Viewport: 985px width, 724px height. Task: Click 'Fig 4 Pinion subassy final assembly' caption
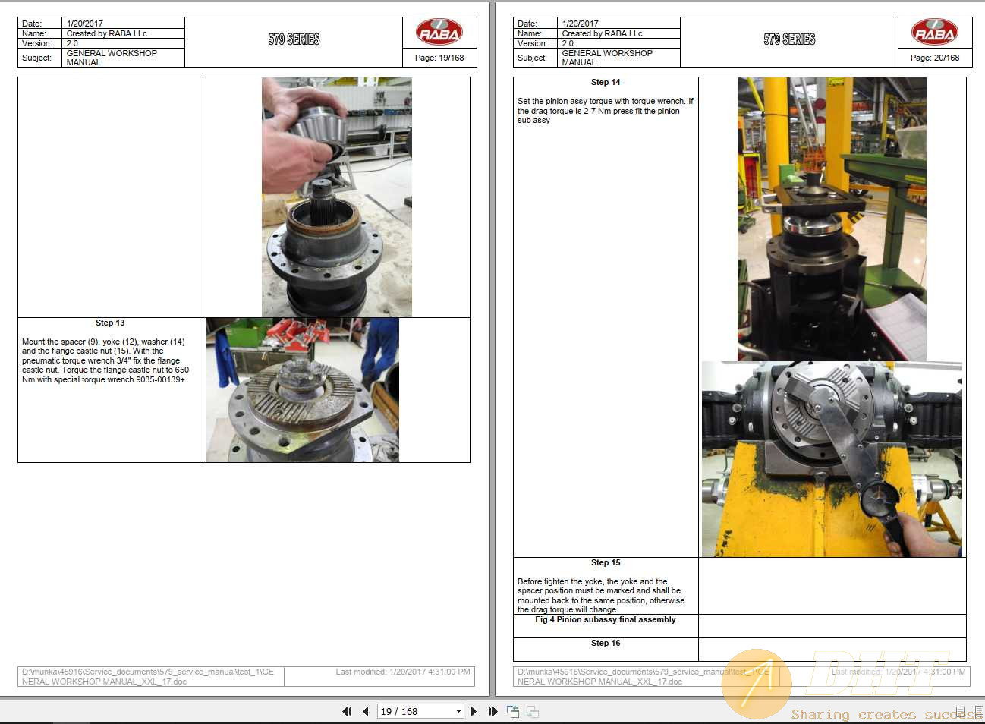[x=606, y=619]
